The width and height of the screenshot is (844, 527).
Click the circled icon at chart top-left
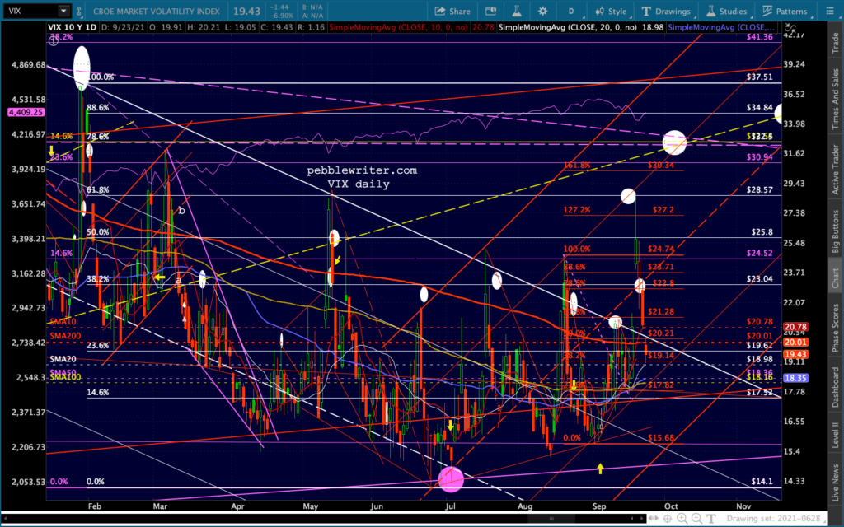(53, 40)
